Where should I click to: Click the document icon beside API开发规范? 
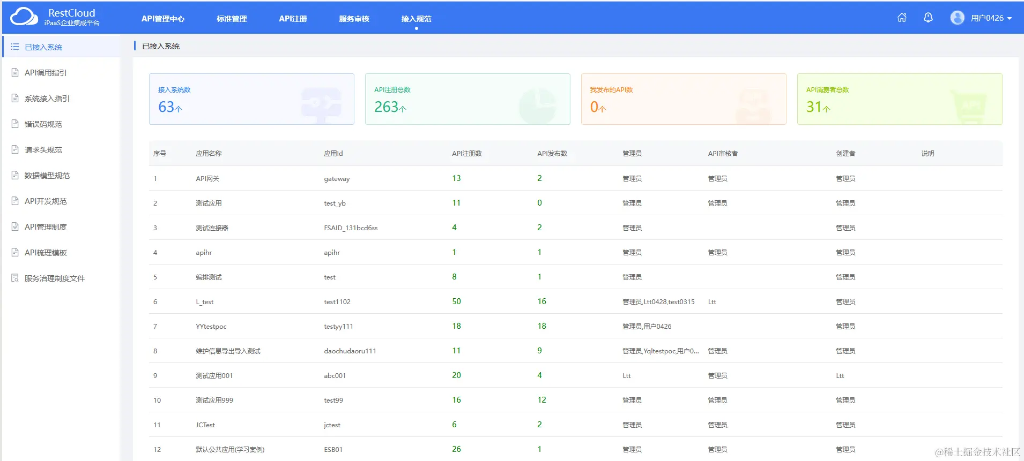(15, 201)
